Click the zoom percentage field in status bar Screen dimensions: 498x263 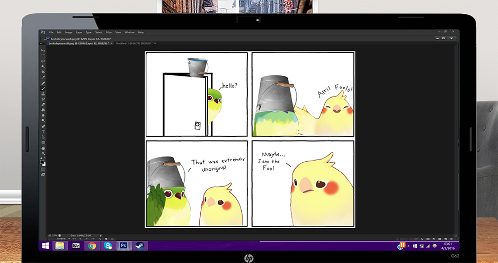tap(52, 235)
